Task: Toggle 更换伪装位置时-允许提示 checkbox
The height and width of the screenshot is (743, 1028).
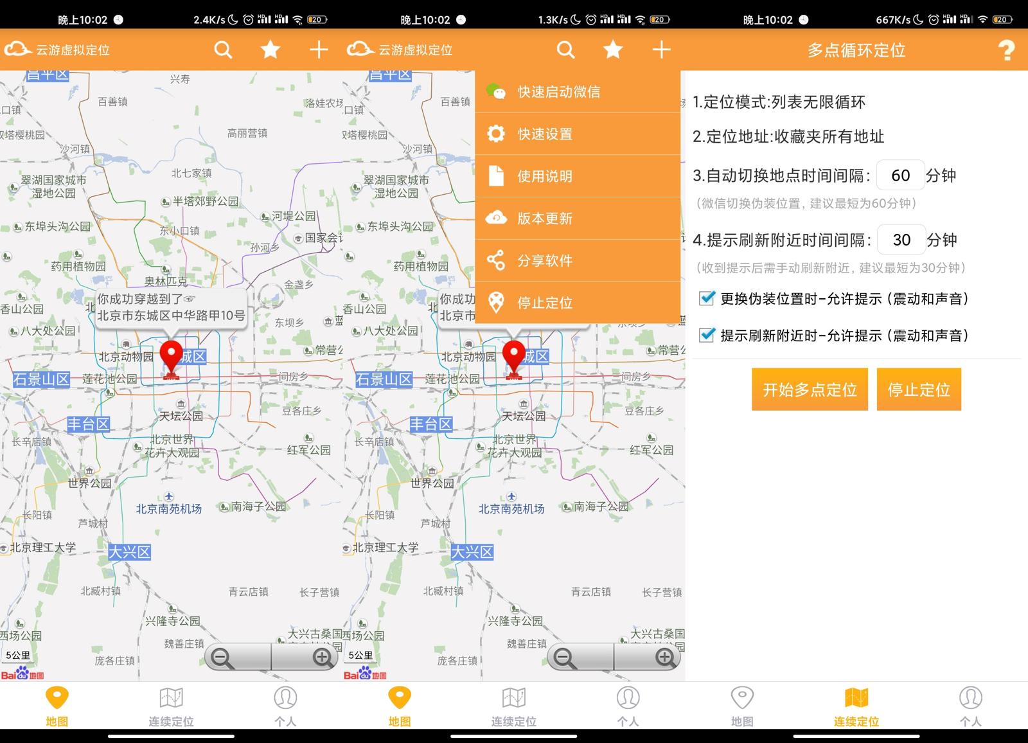Action: (x=707, y=298)
